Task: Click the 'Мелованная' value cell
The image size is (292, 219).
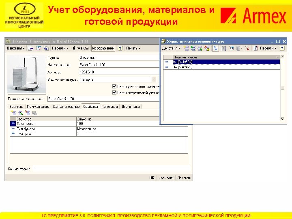Action: (132, 129)
